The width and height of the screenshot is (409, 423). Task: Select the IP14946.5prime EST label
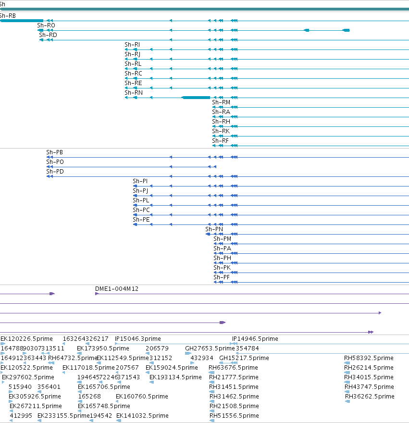255,339
